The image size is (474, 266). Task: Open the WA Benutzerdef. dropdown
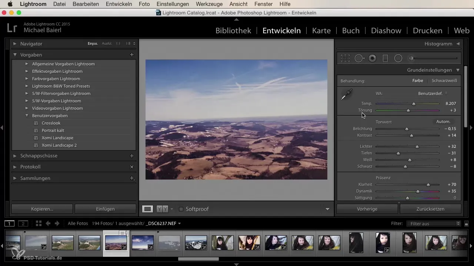pos(433,93)
